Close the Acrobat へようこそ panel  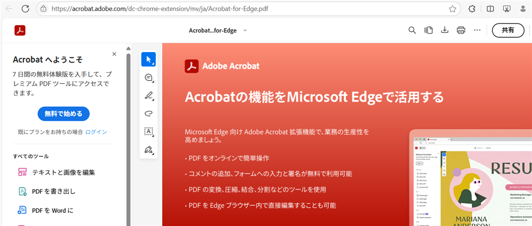[x=114, y=54]
